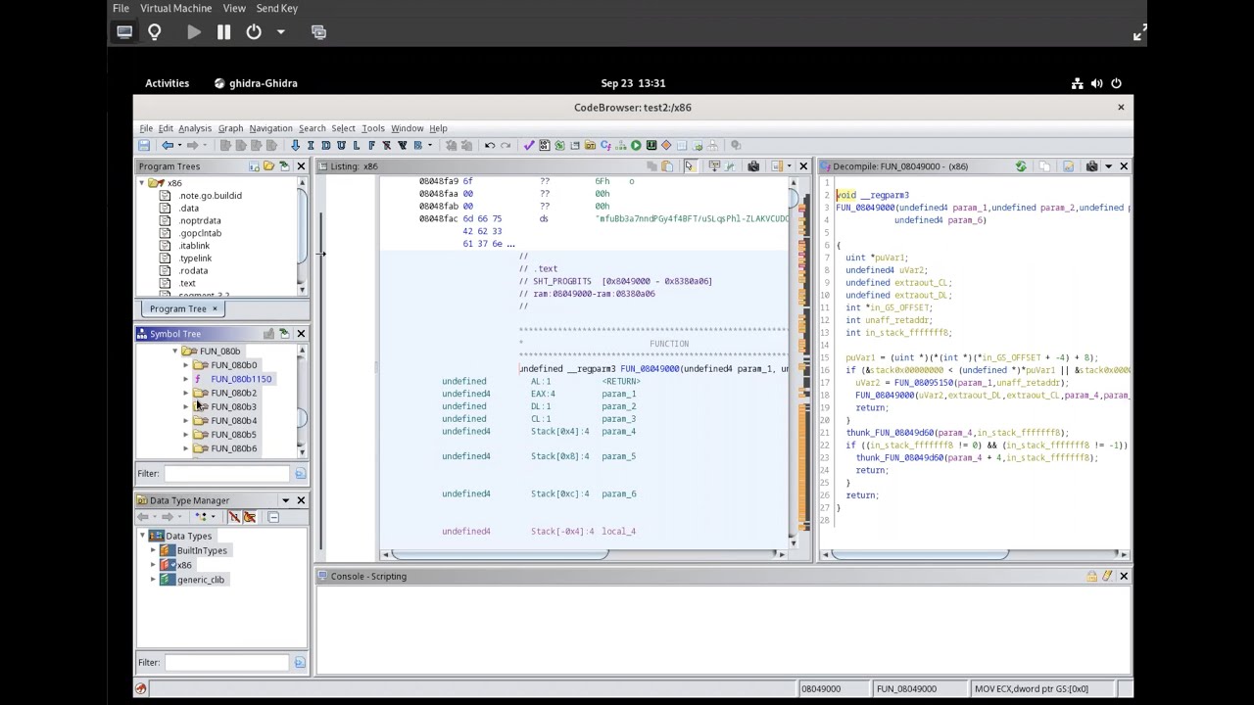Click the Save program toolbar icon

tap(144, 146)
